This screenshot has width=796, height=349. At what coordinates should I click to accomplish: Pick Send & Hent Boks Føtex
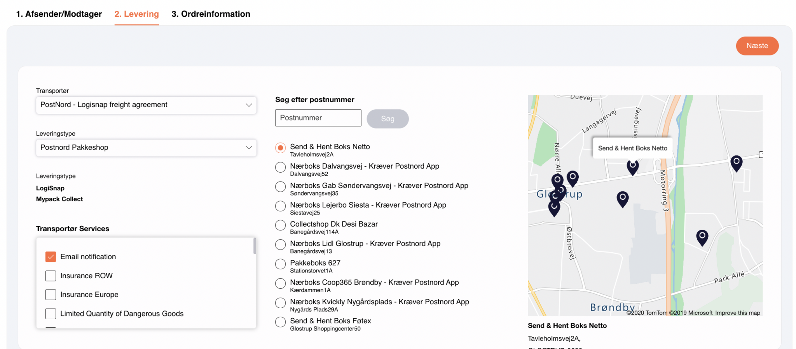[280, 322]
